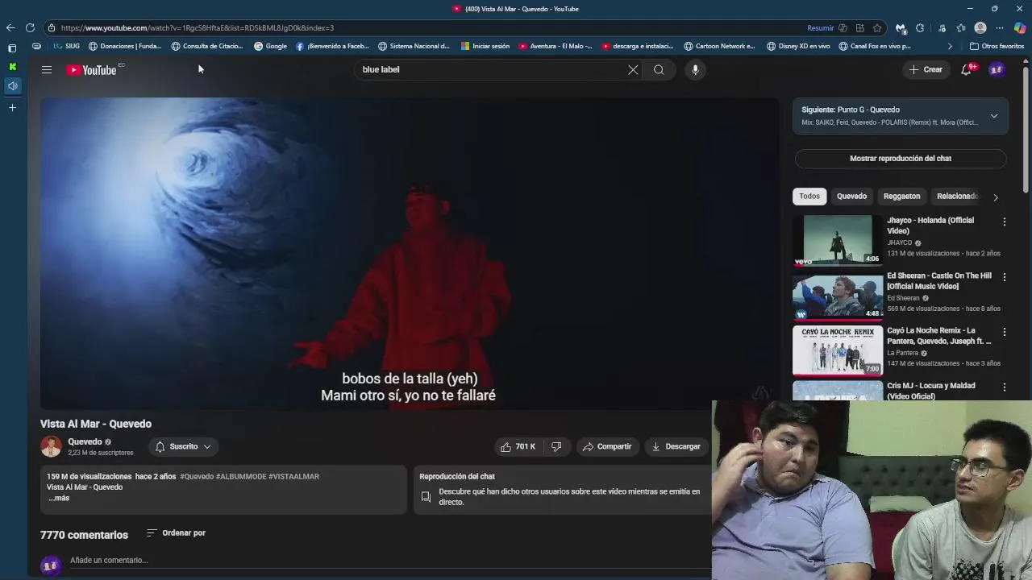This screenshot has width=1032, height=580.
Task: Go to the YouTube home logo
Action: tap(91, 70)
